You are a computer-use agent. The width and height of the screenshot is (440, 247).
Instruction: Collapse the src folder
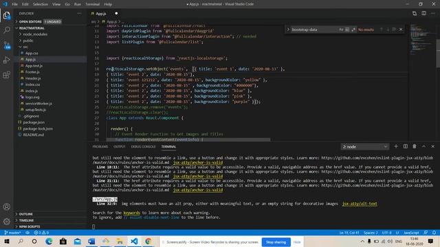(x=25, y=47)
